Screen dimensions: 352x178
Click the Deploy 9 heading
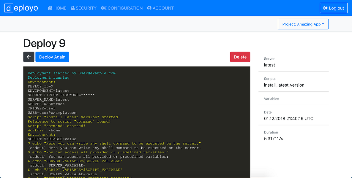(45, 43)
